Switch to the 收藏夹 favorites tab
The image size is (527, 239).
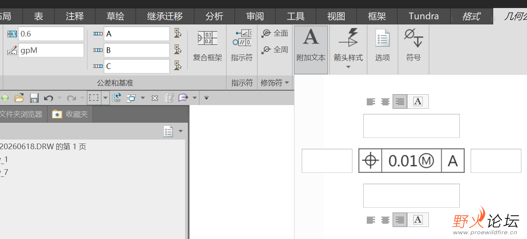70,114
